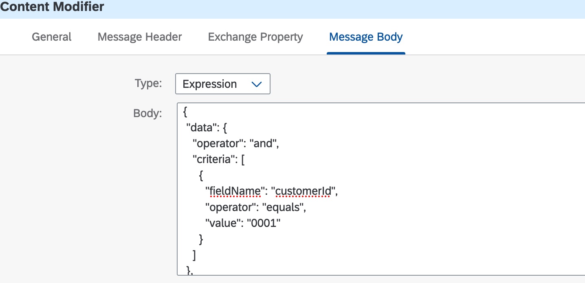
Task: Click the chevron arrow in Type dropdown
Action: [257, 84]
